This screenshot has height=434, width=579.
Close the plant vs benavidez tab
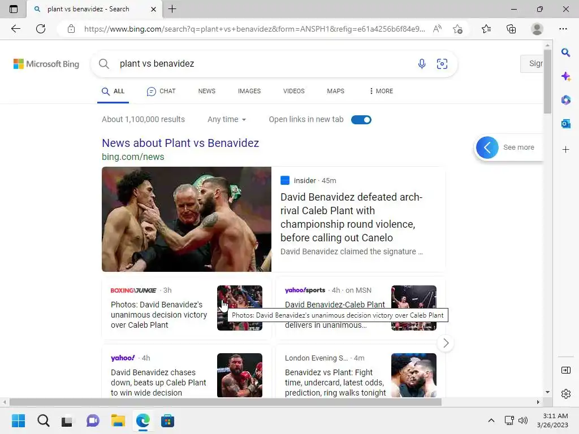click(153, 9)
